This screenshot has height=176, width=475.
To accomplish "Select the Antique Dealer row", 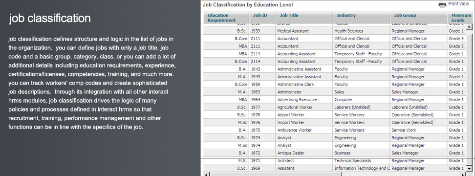I will pyautogui.click(x=334, y=153).
